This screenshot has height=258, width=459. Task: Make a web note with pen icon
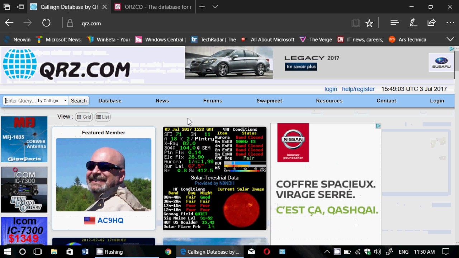413,23
